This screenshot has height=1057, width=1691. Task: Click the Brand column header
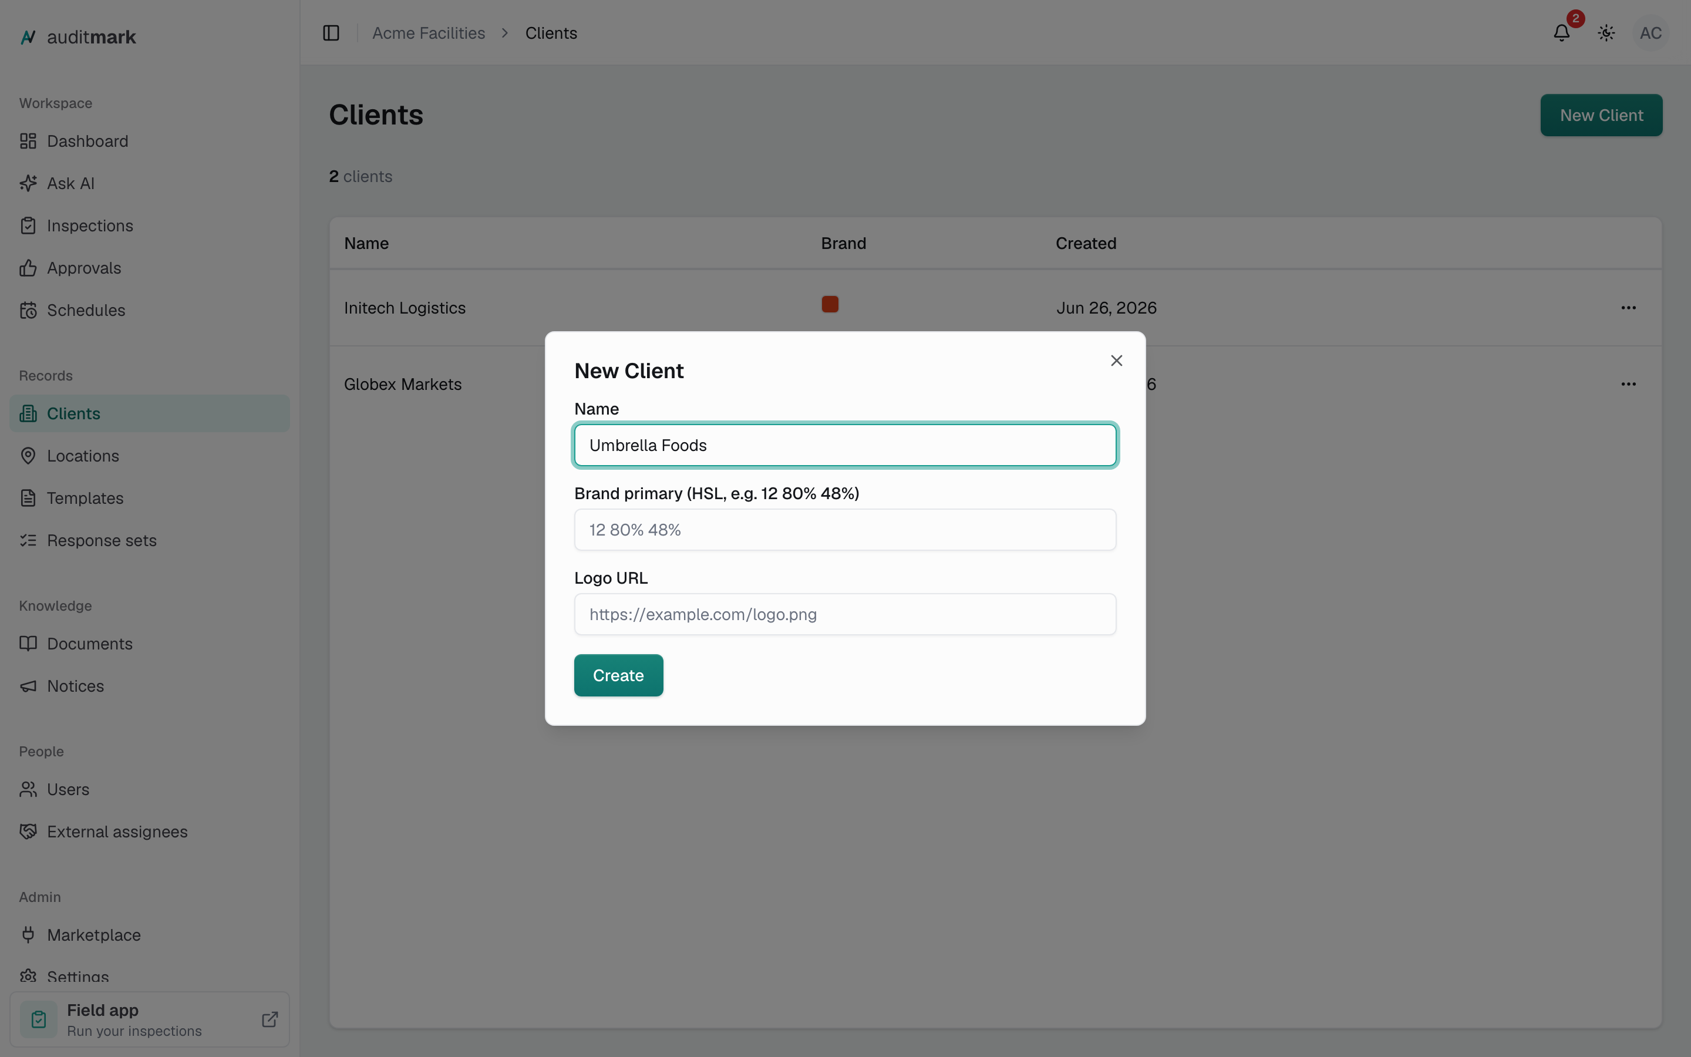[843, 243]
